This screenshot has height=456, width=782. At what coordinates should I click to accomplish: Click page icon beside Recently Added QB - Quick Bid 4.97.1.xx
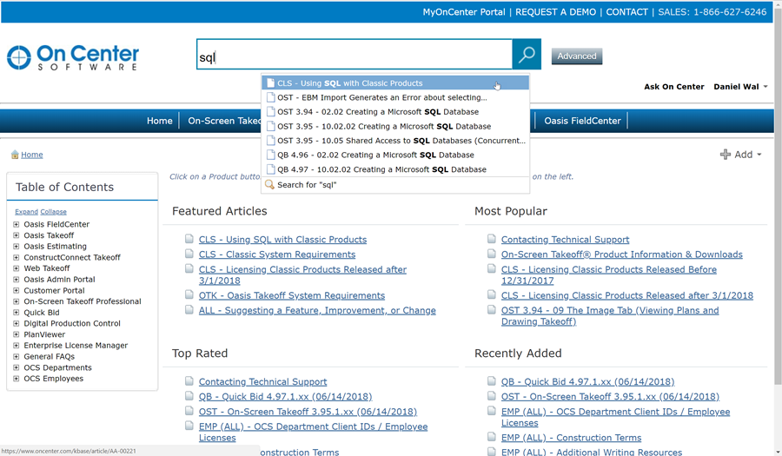[x=492, y=380]
